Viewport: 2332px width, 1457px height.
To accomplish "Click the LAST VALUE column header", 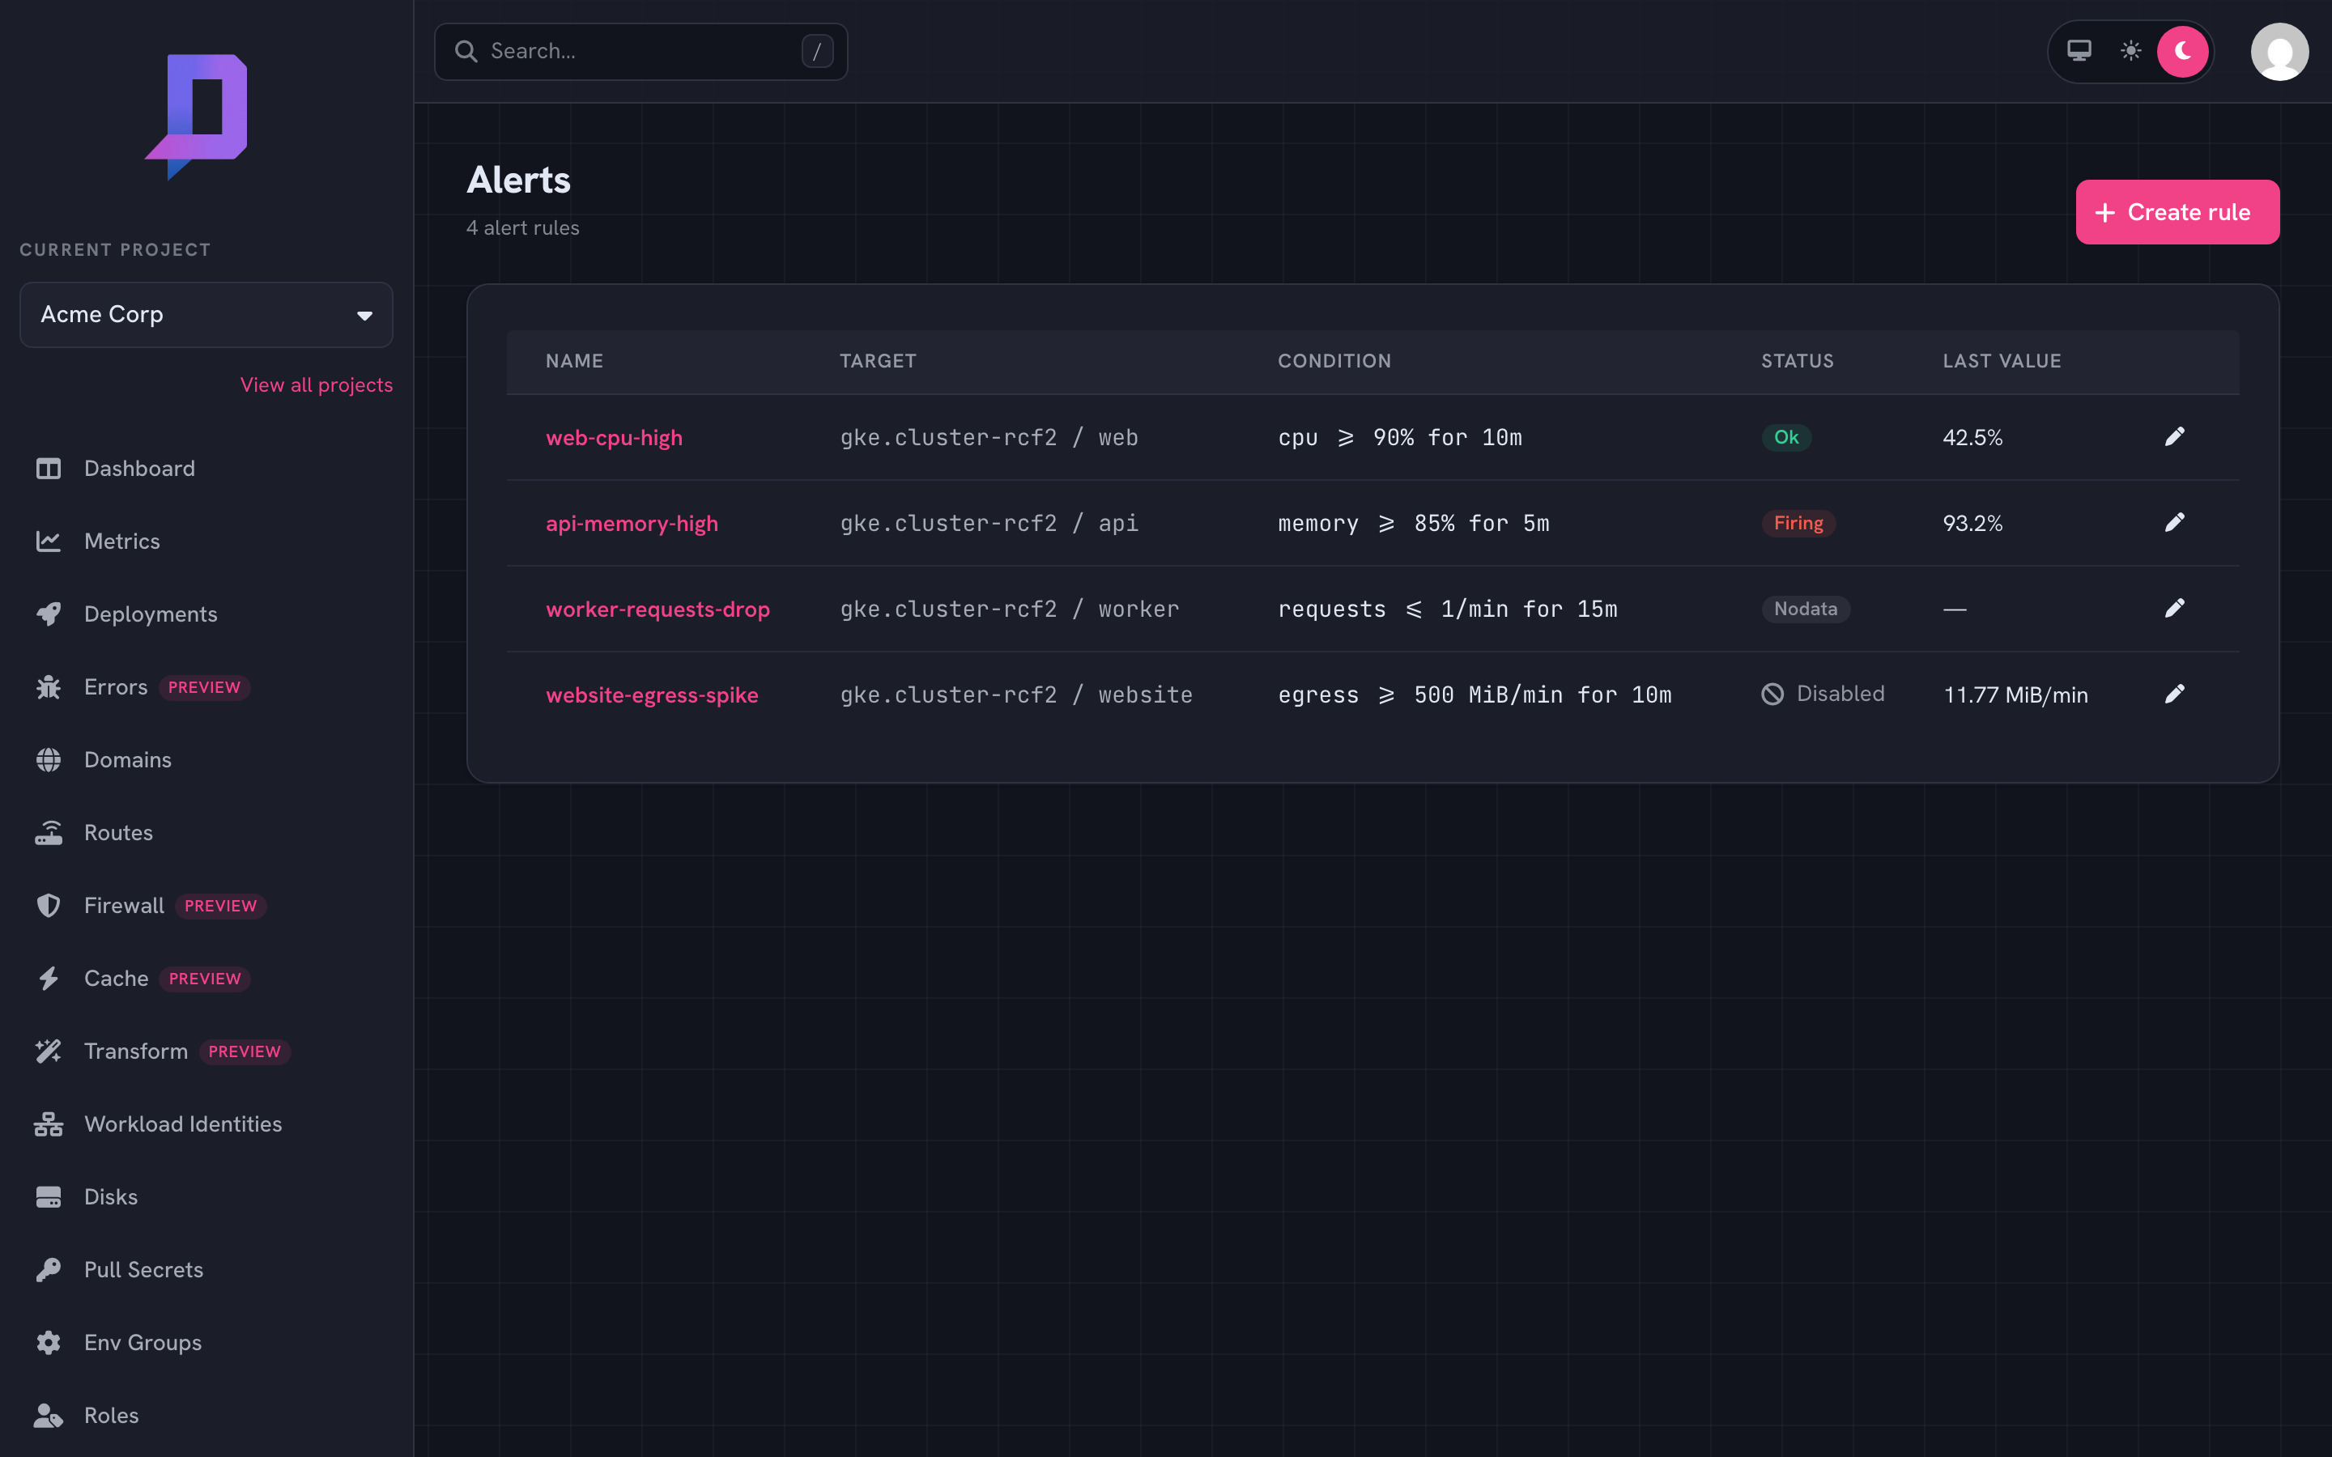I will [2002, 361].
